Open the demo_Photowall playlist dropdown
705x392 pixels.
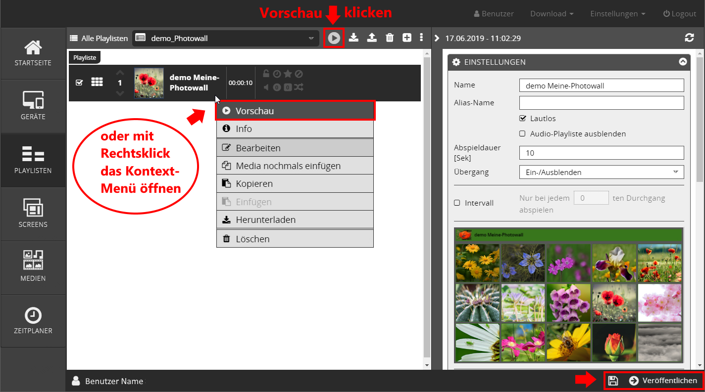tap(225, 38)
